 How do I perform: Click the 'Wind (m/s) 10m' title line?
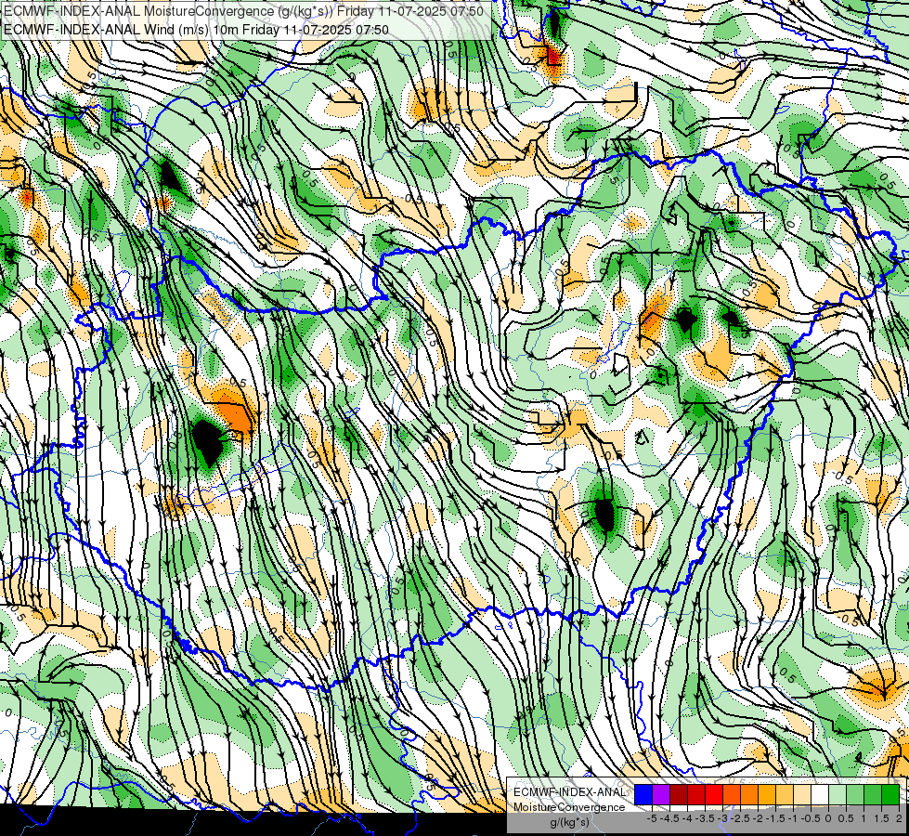tap(196, 30)
